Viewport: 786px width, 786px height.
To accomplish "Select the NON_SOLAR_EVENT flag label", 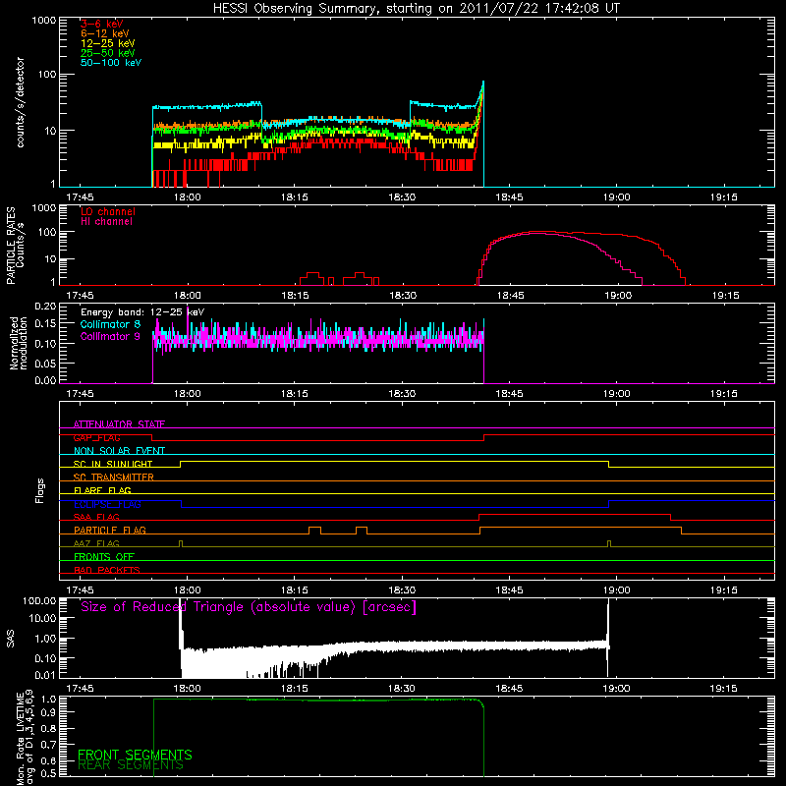I will tap(119, 451).
